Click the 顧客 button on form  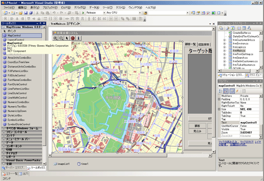point(197,126)
